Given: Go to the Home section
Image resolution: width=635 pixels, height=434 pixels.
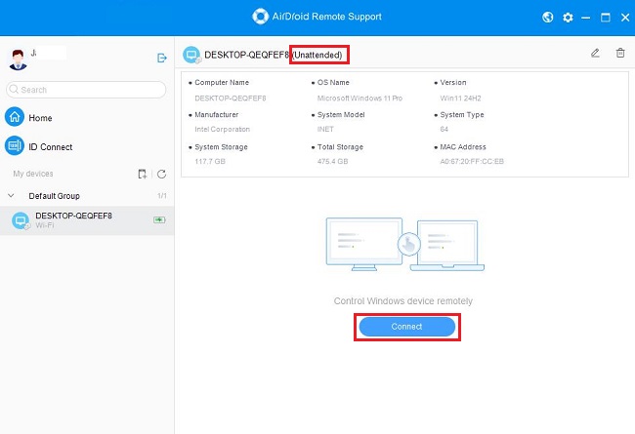Looking at the screenshot, I should [x=40, y=118].
